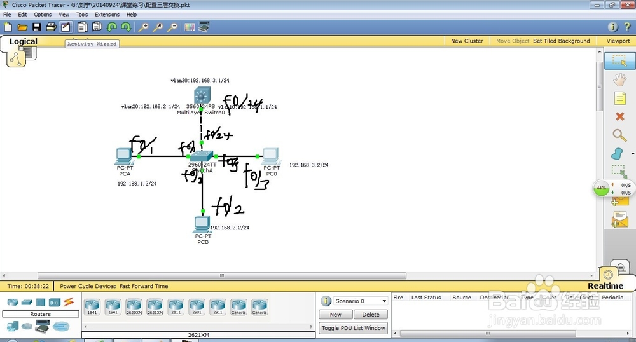Open the Tools menu
636x342 pixels.
(x=82, y=14)
